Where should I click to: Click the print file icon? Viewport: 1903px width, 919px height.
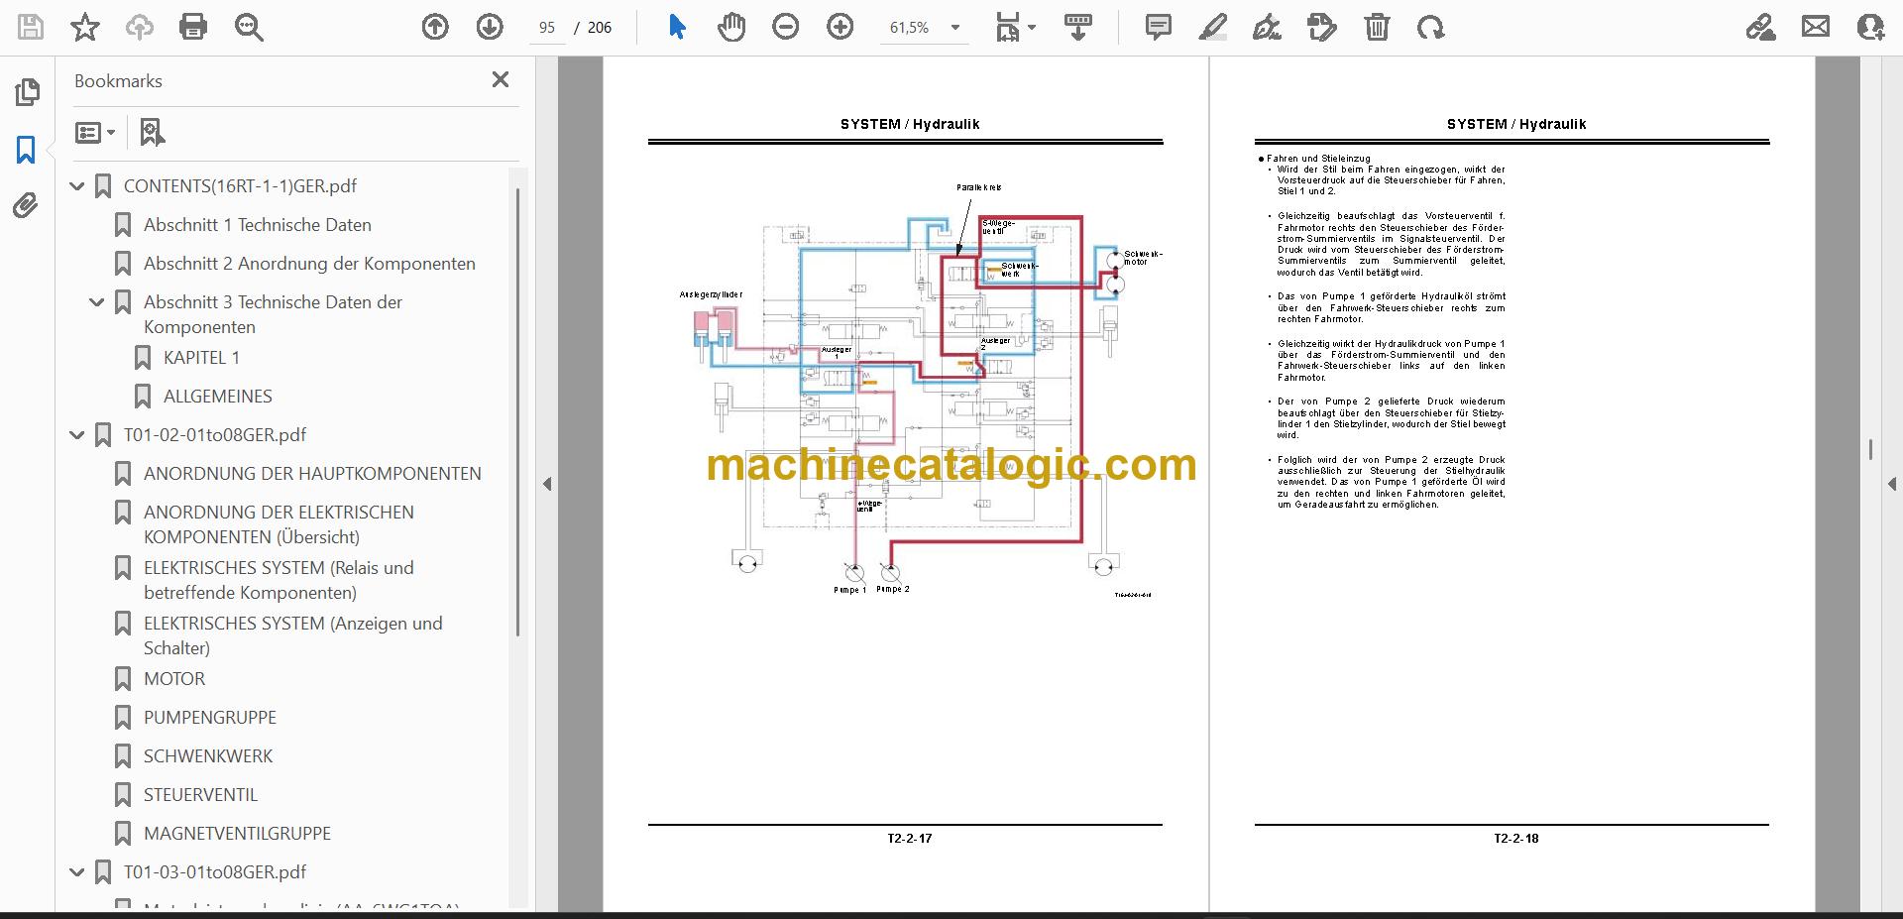193,27
